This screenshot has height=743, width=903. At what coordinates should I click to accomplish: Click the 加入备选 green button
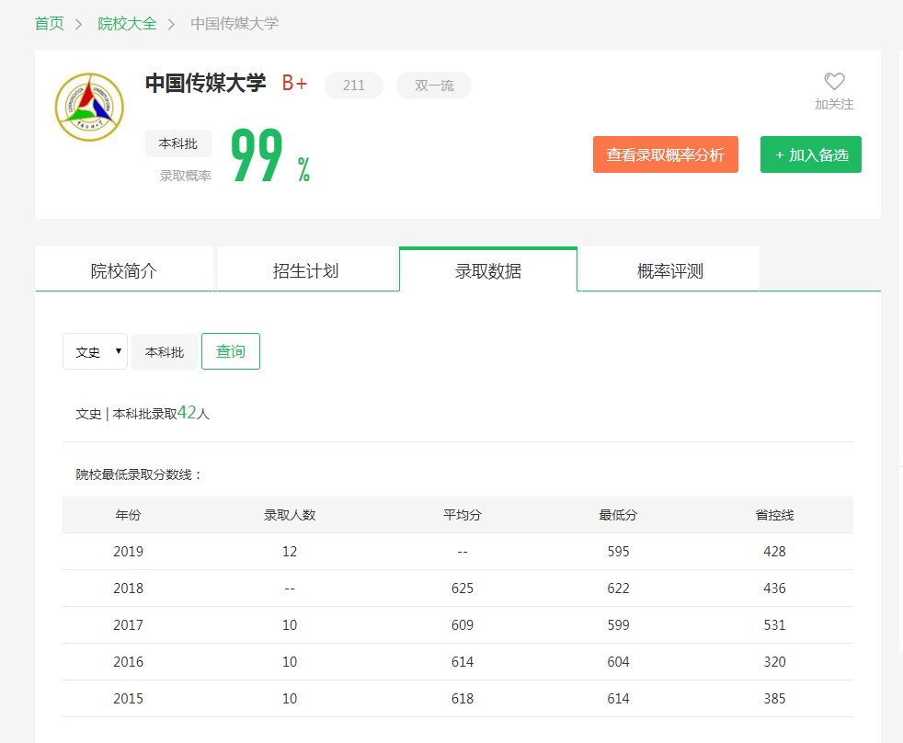pyautogui.click(x=811, y=154)
